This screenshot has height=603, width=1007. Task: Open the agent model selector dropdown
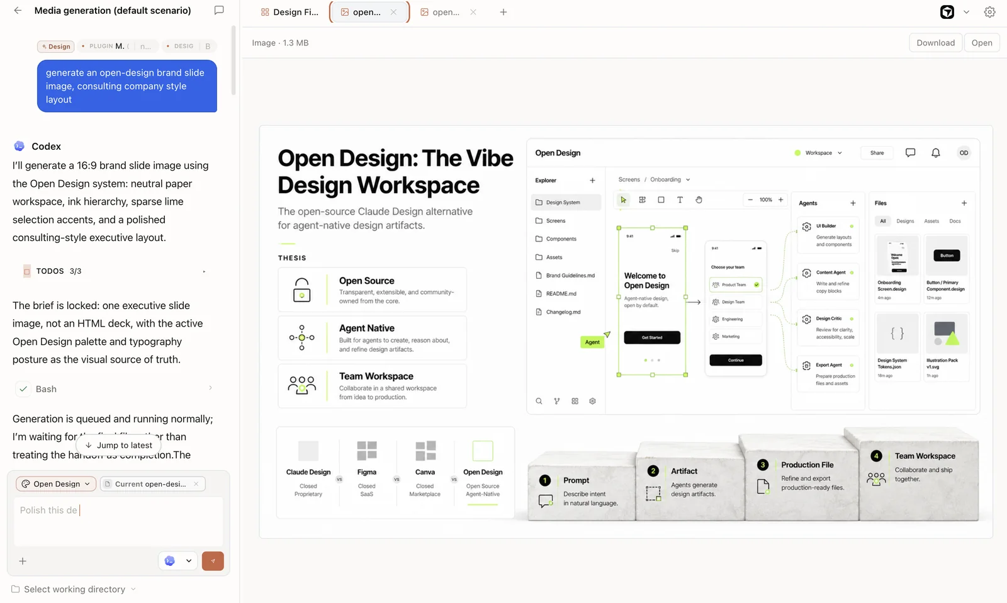pyautogui.click(x=178, y=561)
